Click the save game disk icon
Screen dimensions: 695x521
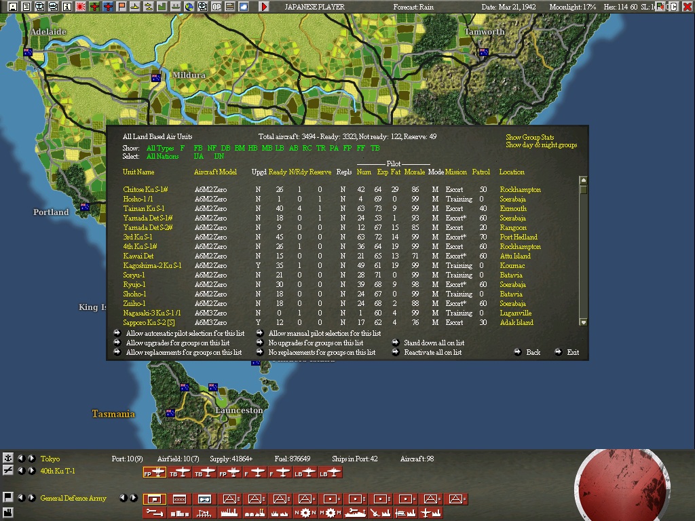(x=13, y=6)
